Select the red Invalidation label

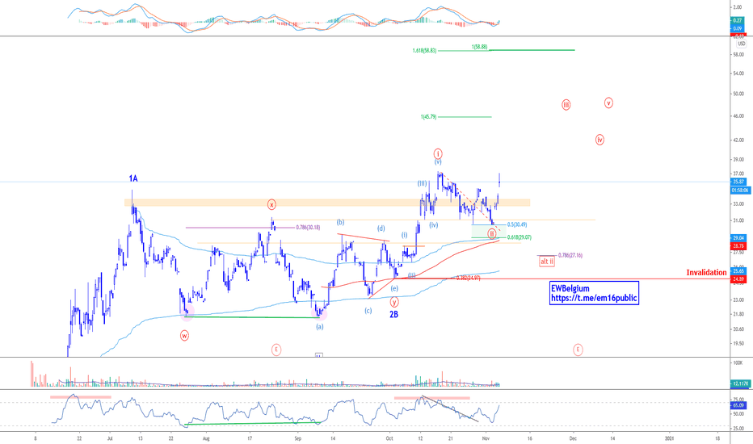(706, 273)
